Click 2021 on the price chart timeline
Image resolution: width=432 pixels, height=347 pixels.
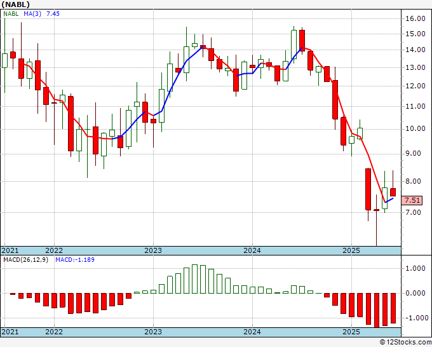tap(10, 250)
